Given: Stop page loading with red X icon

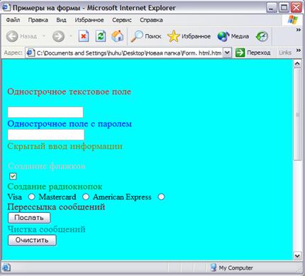Looking at the screenshot, I should pyautogui.click(x=84, y=36).
